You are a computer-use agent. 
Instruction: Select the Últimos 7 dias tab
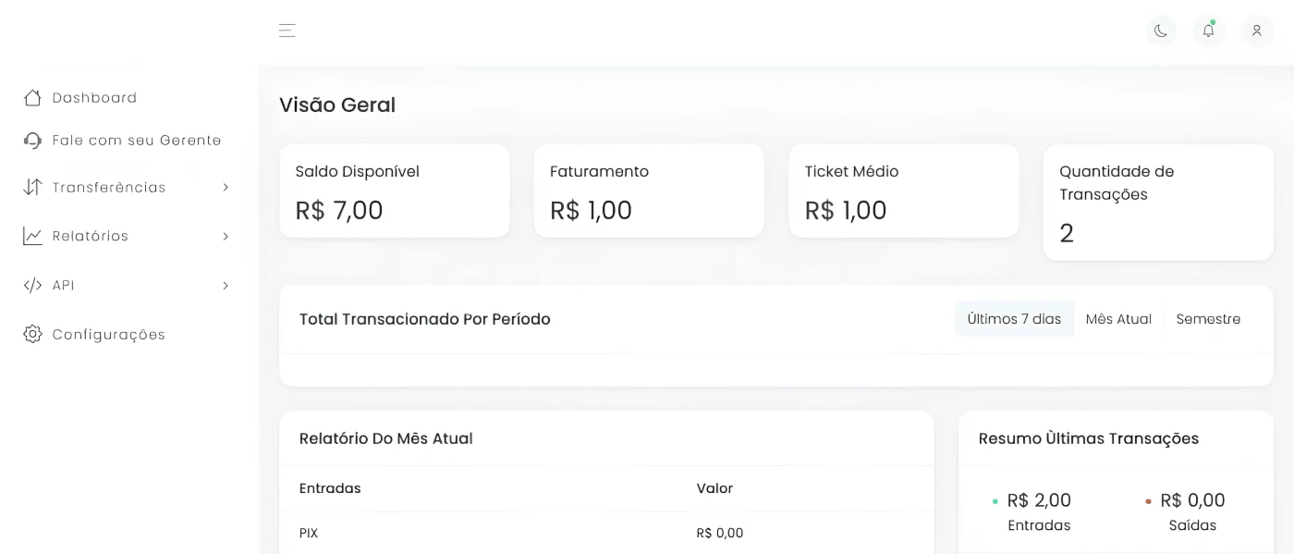(x=1014, y=319)
